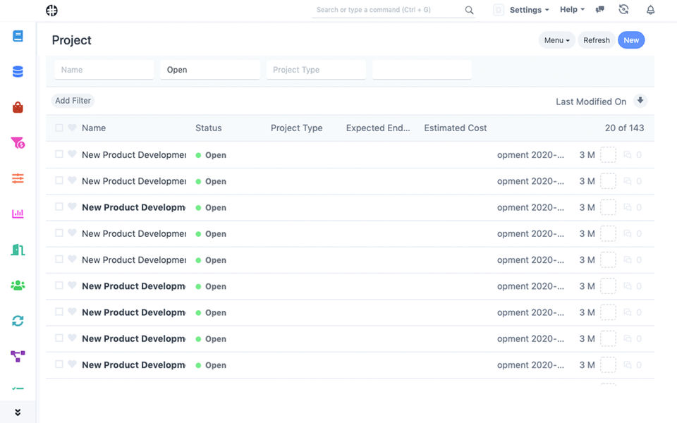Image resolution: width=677 pixels, height=423 pixels.
Task: Open the blue database stack sidebar icon
Action: click(18, 71)
